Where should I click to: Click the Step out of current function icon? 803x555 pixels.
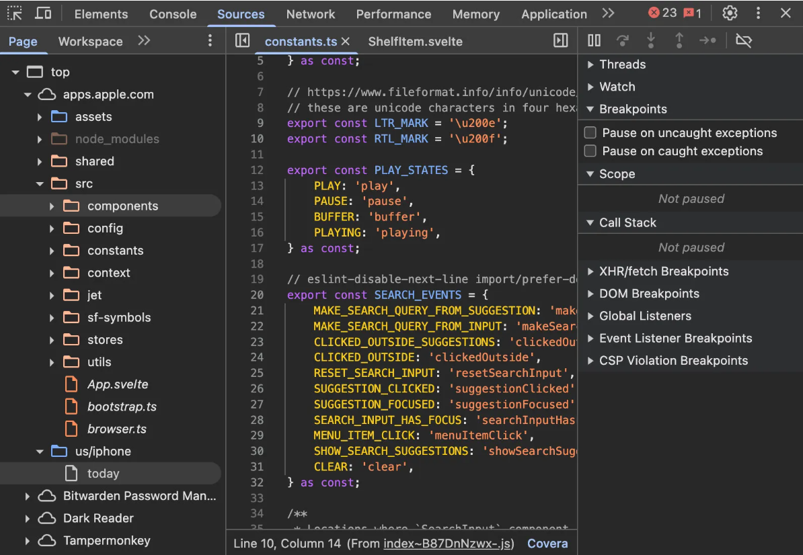tap(679, 40)
